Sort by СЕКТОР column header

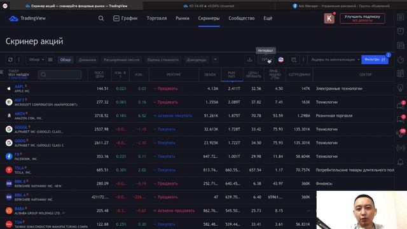click(x=366, y=74)
